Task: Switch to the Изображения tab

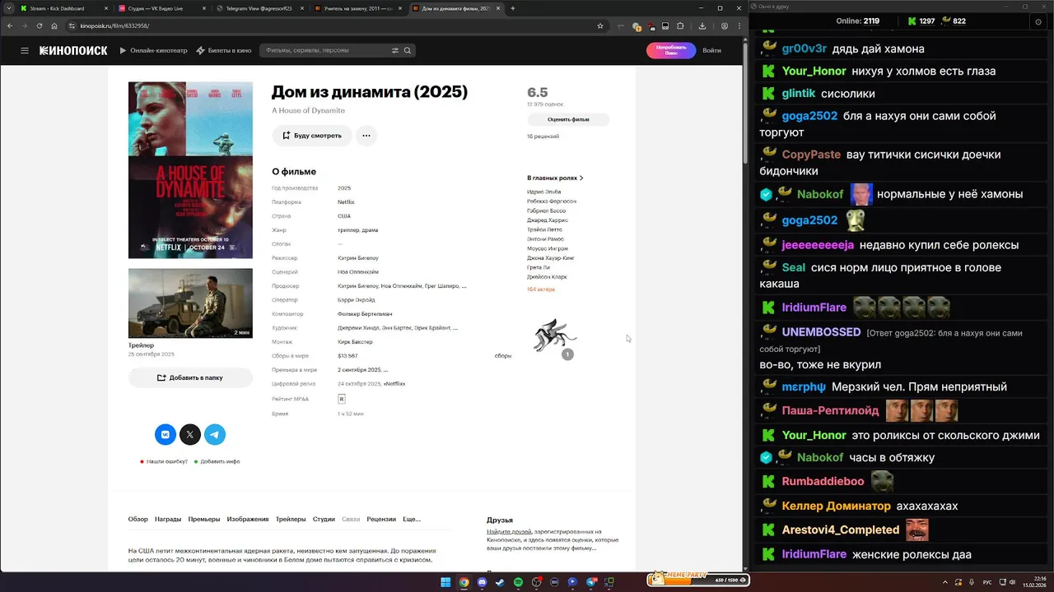Action: tap(248, 519)
